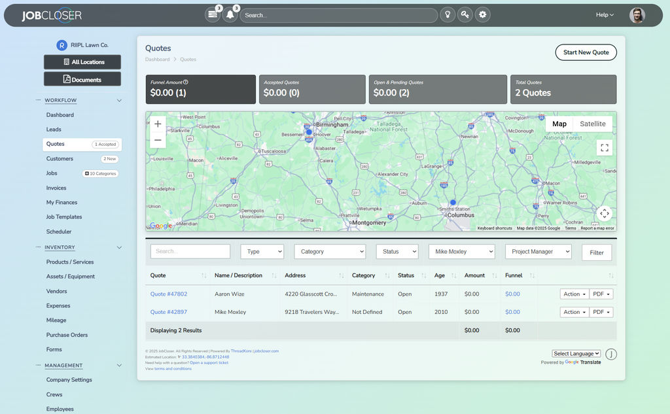Expand the map to fullscreen view
This screenshot has height=414, width=670.
click(x=604, y=148)
